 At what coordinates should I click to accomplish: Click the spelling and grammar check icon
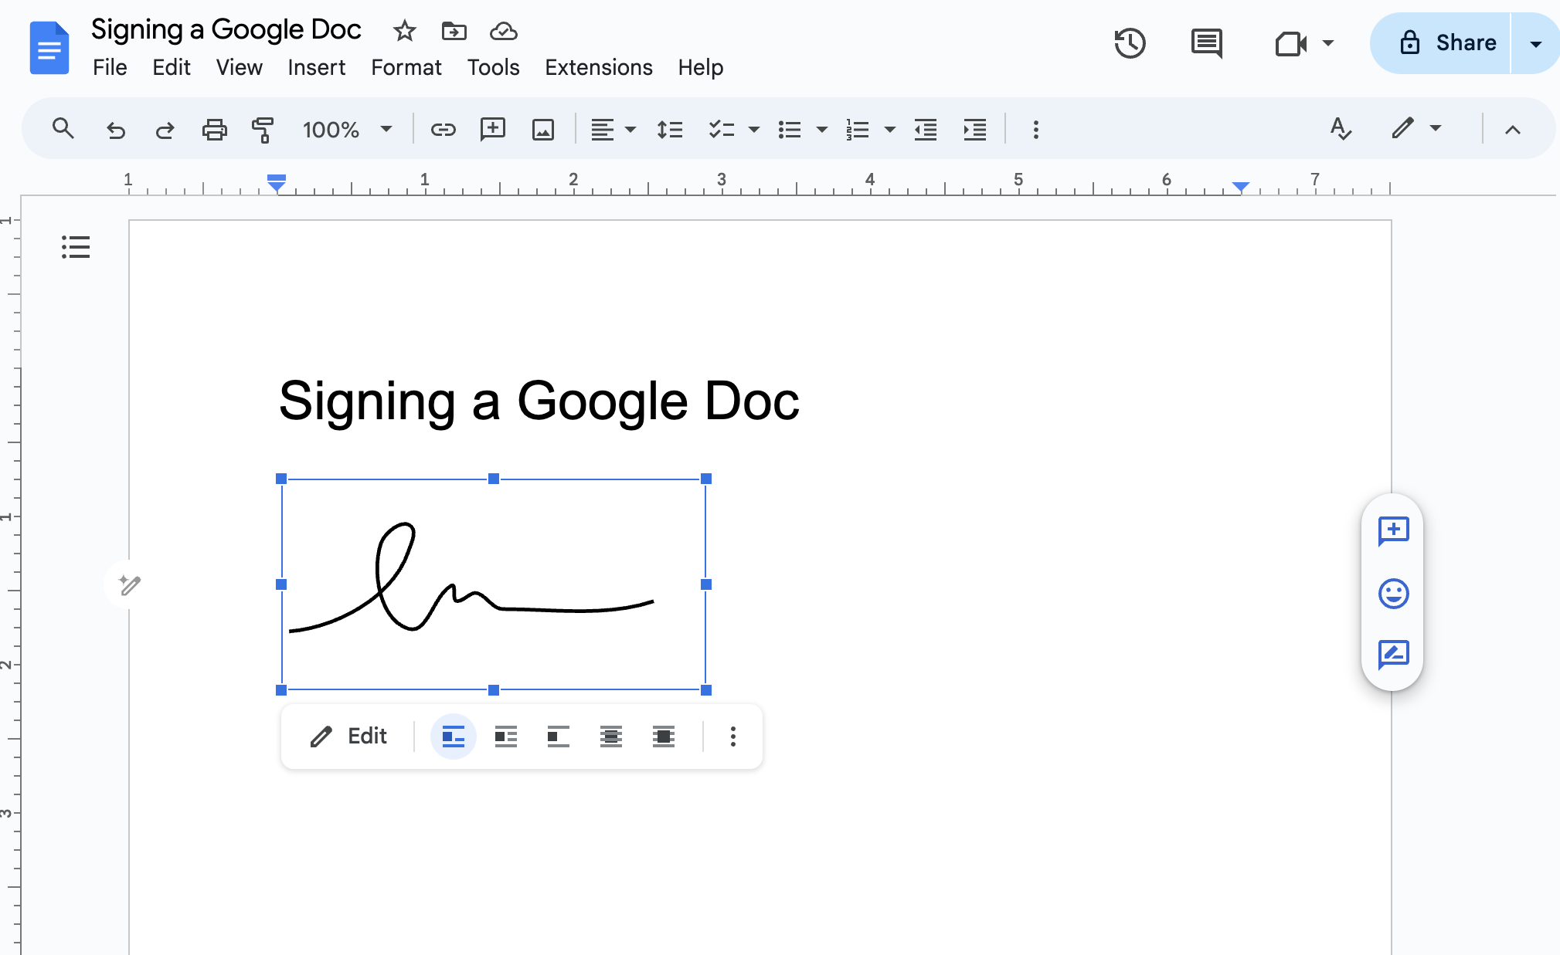(1341, 128)
